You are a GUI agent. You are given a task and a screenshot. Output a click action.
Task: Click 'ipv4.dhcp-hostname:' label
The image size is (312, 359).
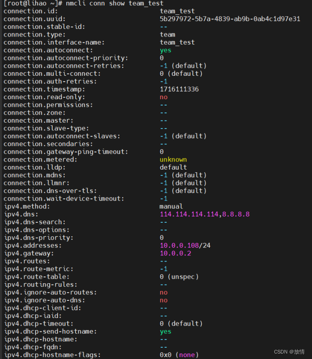coord(41,339)
